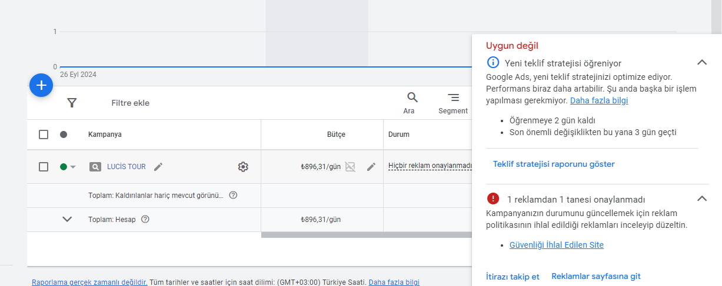Click help icon next to Toplam: Kaldırılanlar
This screenshot has height=286, width=722.
click(x=233, y=195)
